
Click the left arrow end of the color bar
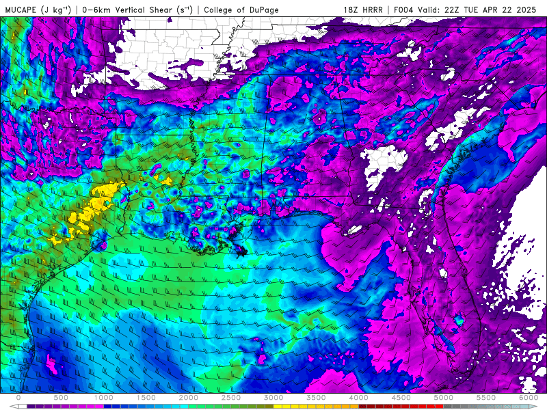[14, 406]
